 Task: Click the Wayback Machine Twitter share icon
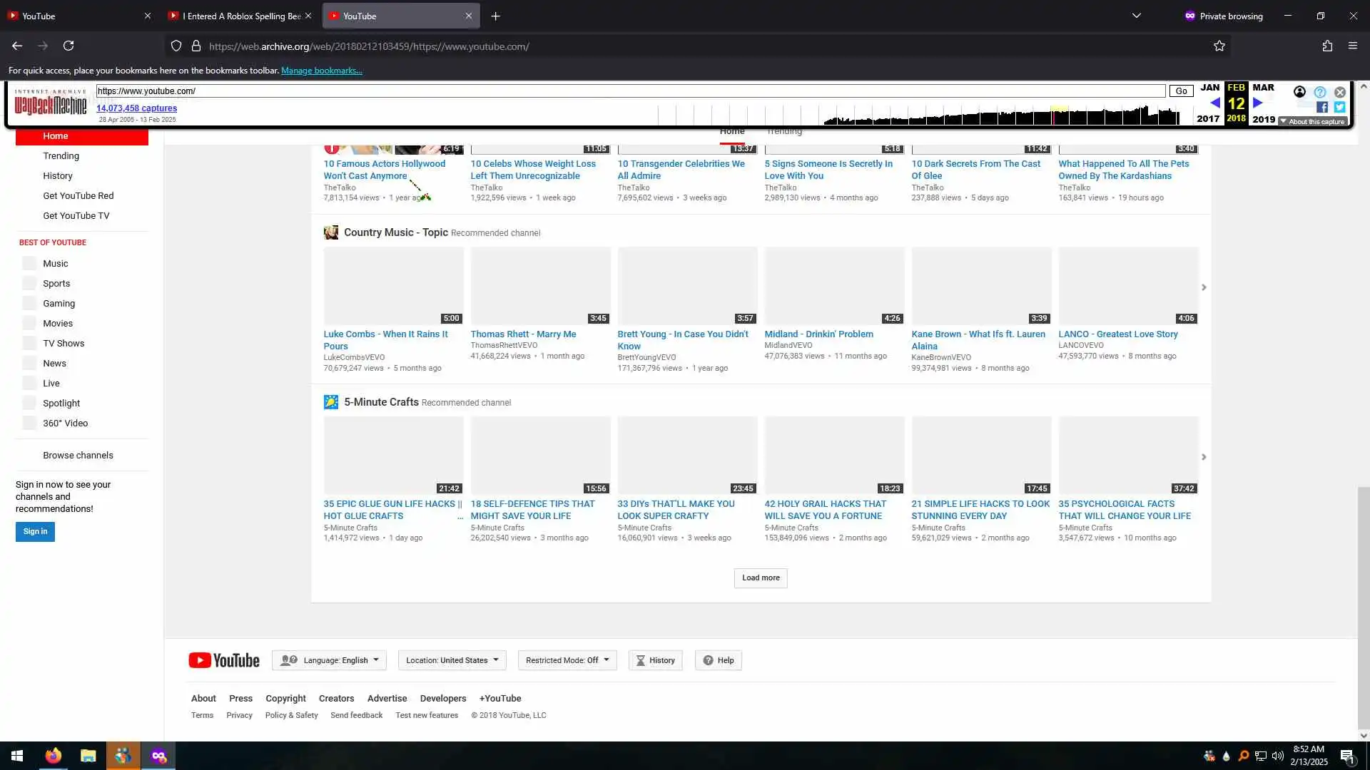(x=1339, y=107)
